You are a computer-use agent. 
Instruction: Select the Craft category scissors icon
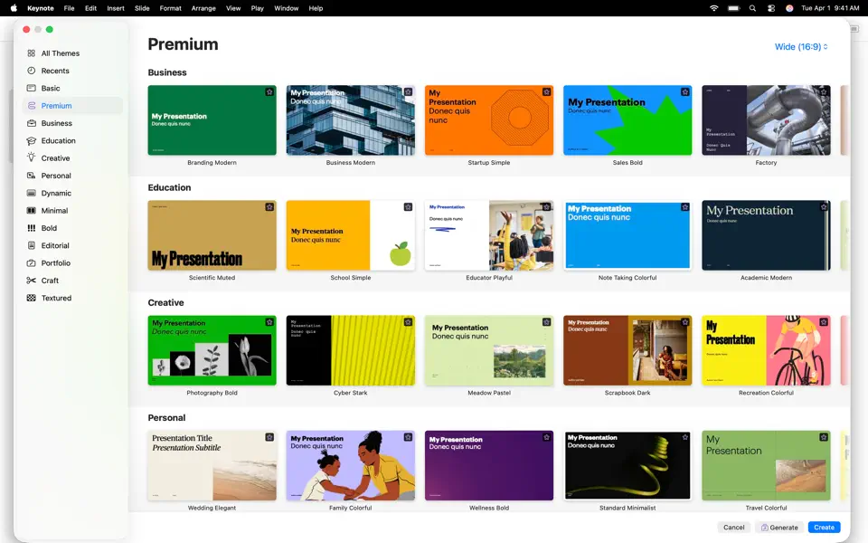32,281
